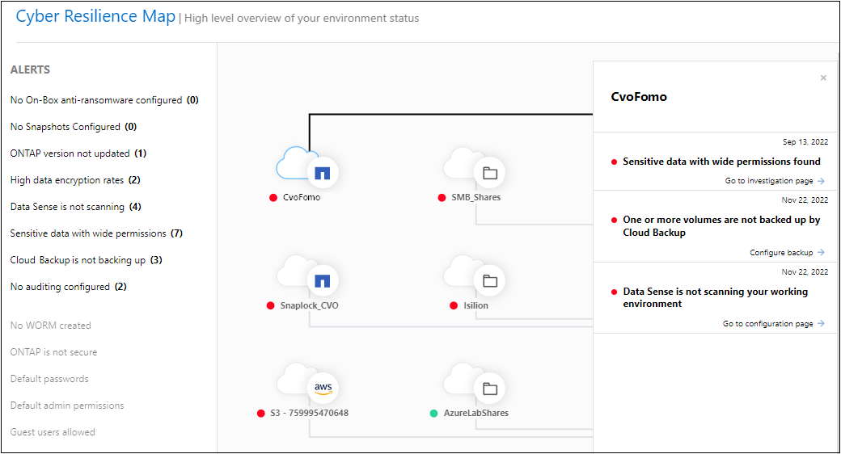Click the arrow beside Go to configuration page
Viewport: 841px width, 454px height.
click(x=821, y=324)
